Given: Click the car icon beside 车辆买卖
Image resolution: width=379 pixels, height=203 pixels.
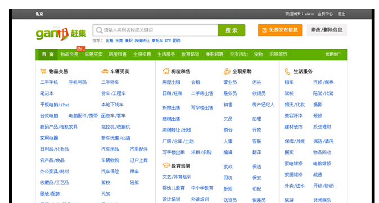Looking at the screenshot, I should (105, 71).
